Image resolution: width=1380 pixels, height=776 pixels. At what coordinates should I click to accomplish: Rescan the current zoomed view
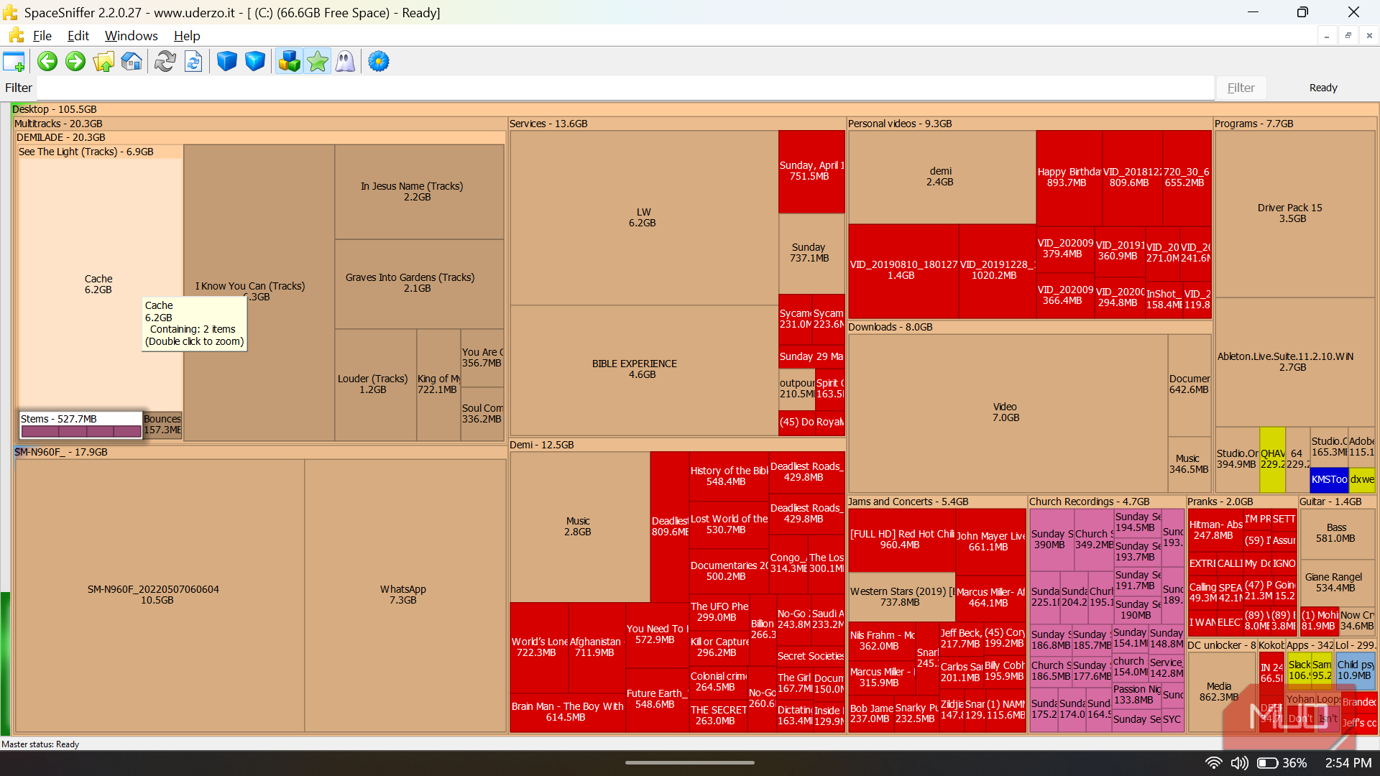pyautogui.click(x=193, y=62)
